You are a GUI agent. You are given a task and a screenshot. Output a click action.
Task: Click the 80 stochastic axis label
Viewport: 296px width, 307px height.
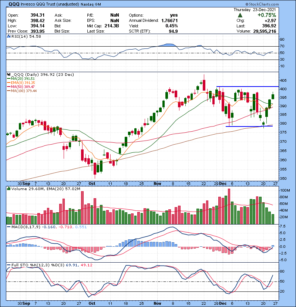pyautogui.click(x=282, y=271)
